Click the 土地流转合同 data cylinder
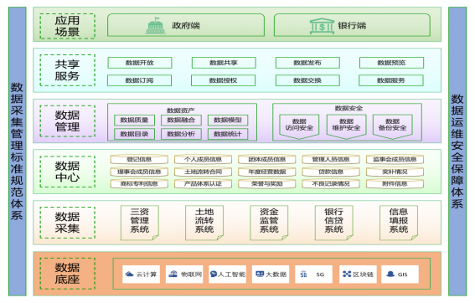 (204, 172)
